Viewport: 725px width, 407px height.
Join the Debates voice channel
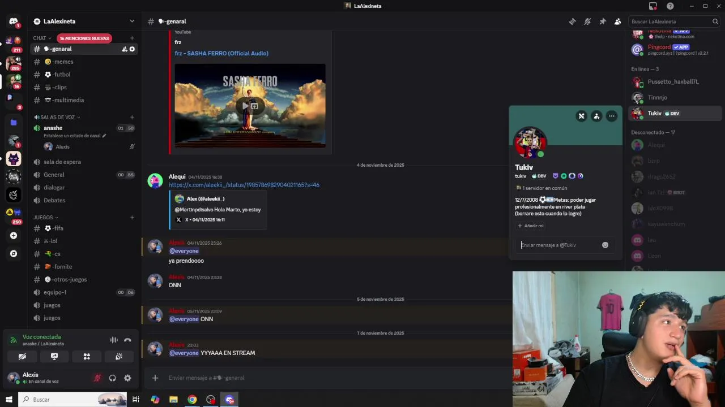click(x=84, y=200)
